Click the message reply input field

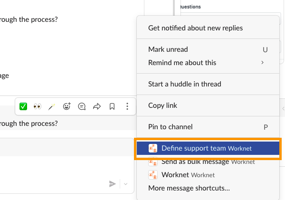click(x=66, y=166)
